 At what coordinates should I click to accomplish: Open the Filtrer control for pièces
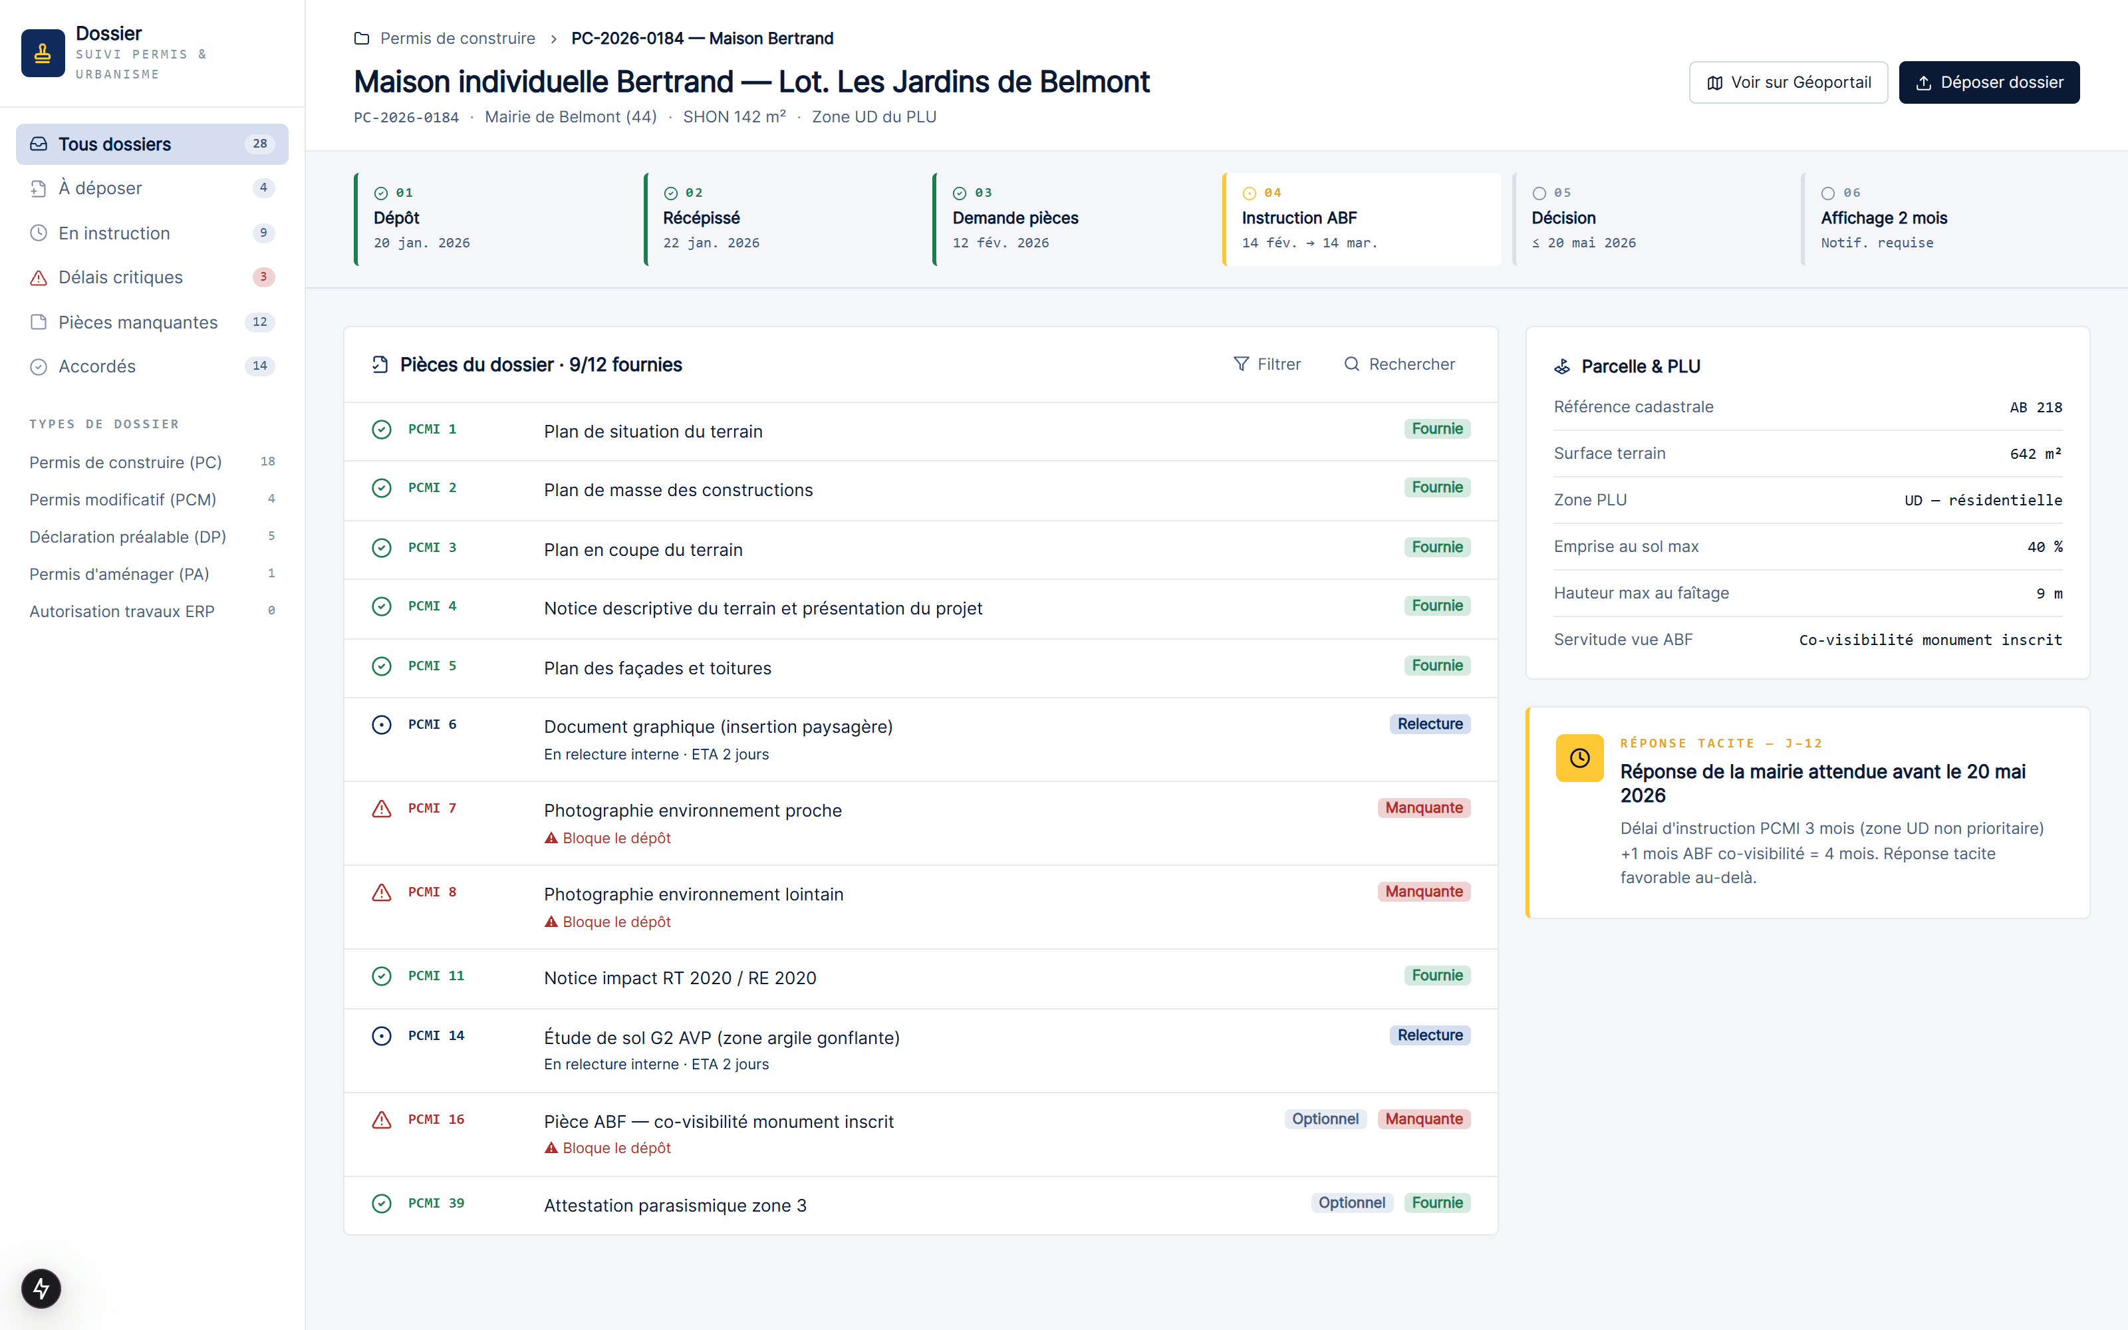click(x=1267, y=364)
